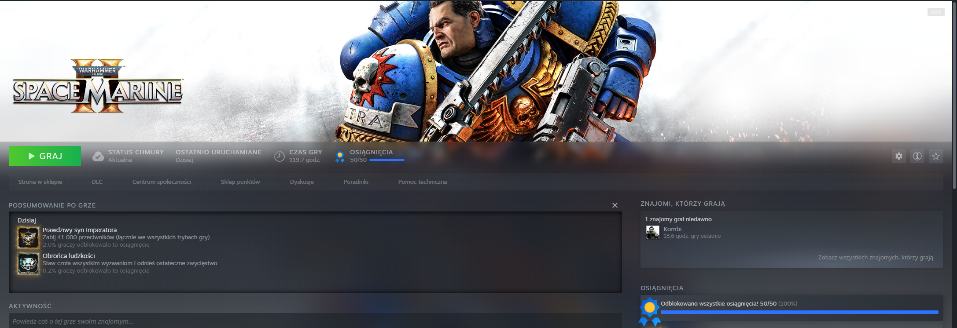This screenshot has width=957, height=328.
Task: Open Dyskusje tab
Action: click(302, 182)
